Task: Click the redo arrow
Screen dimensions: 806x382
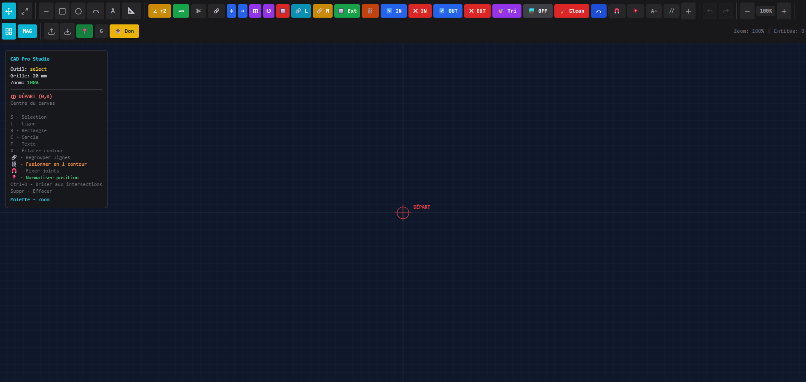Action: click(x=726, y=11)
